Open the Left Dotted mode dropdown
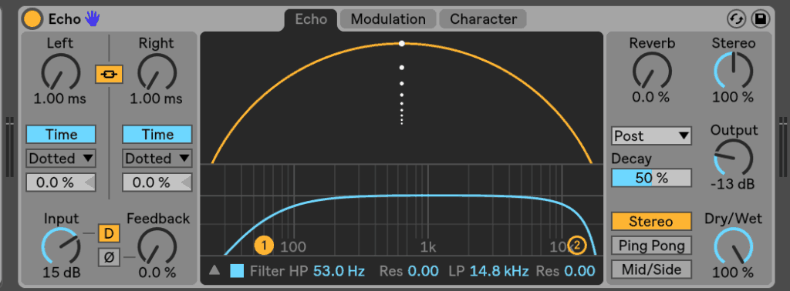The height and width of the screenshot is (291, 790). [x=61, y=159]
